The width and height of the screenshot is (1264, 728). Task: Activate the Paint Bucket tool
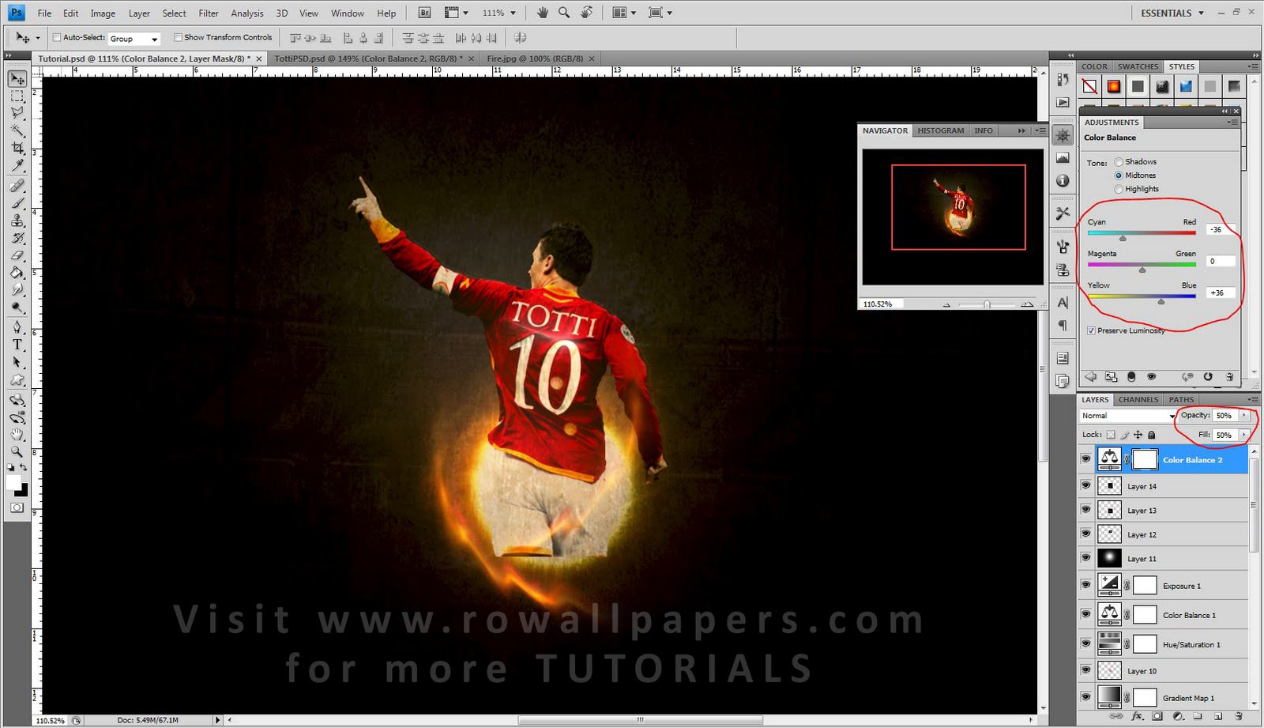coord(17,273)
